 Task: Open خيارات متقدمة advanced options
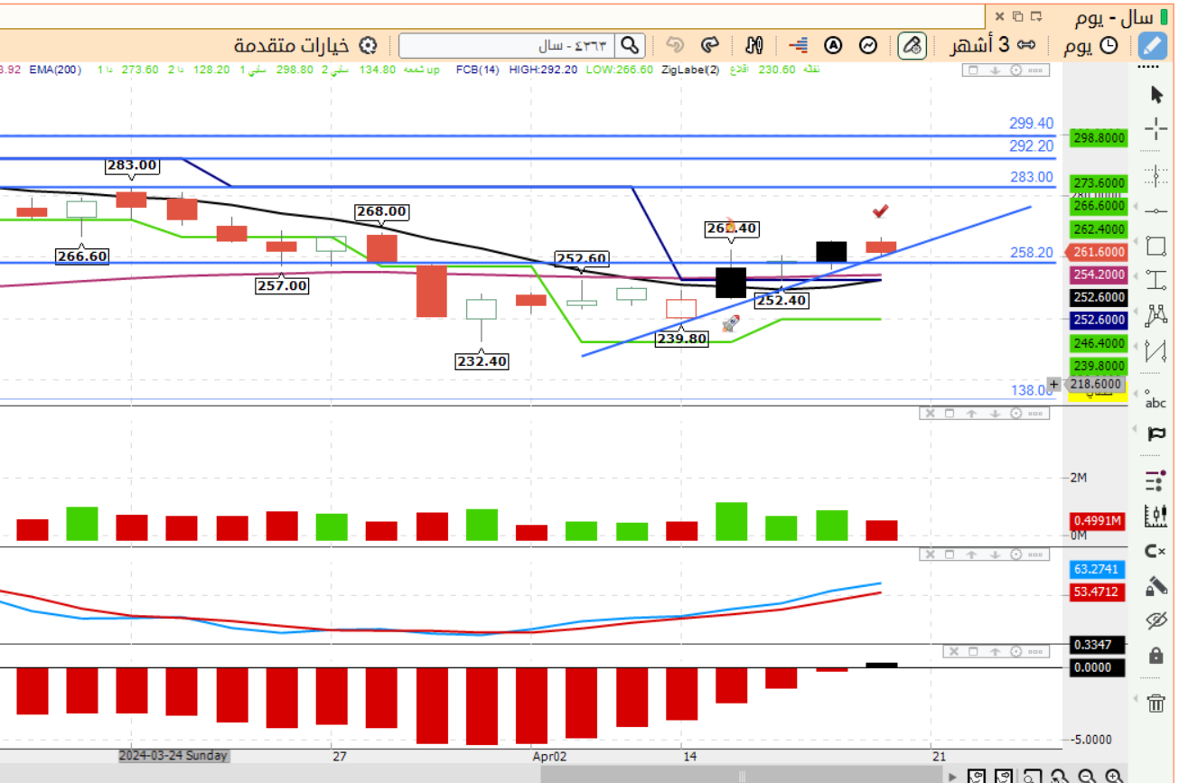tap(305, 45)
